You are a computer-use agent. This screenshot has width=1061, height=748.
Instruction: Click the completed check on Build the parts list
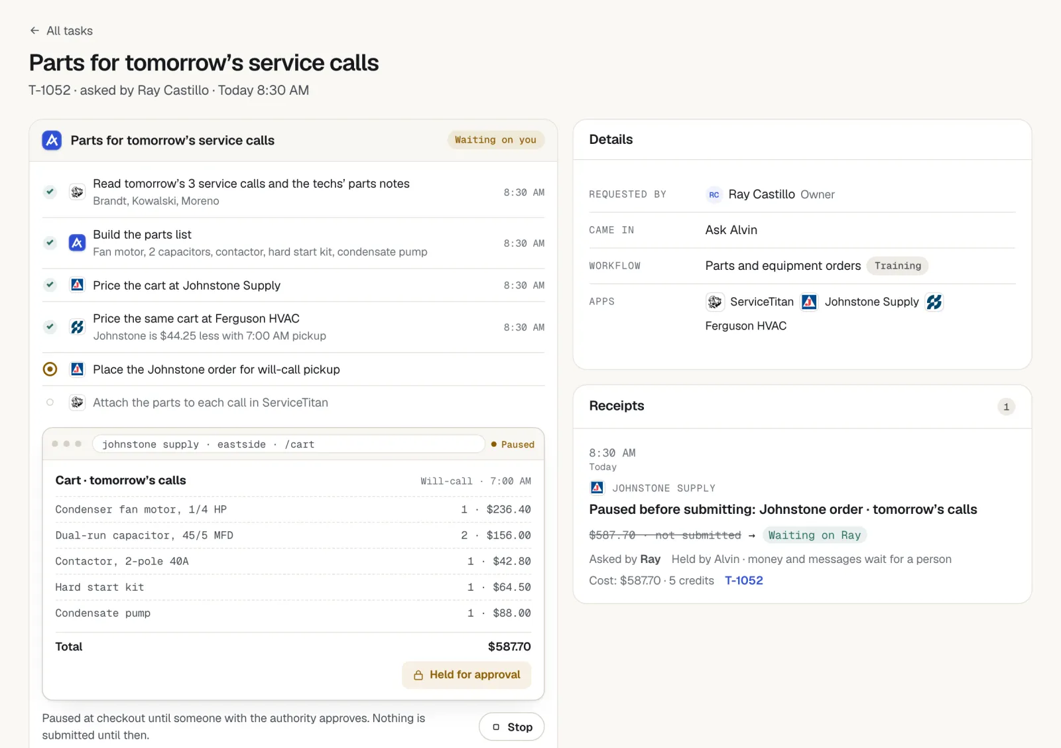click(x=50, y=243)
